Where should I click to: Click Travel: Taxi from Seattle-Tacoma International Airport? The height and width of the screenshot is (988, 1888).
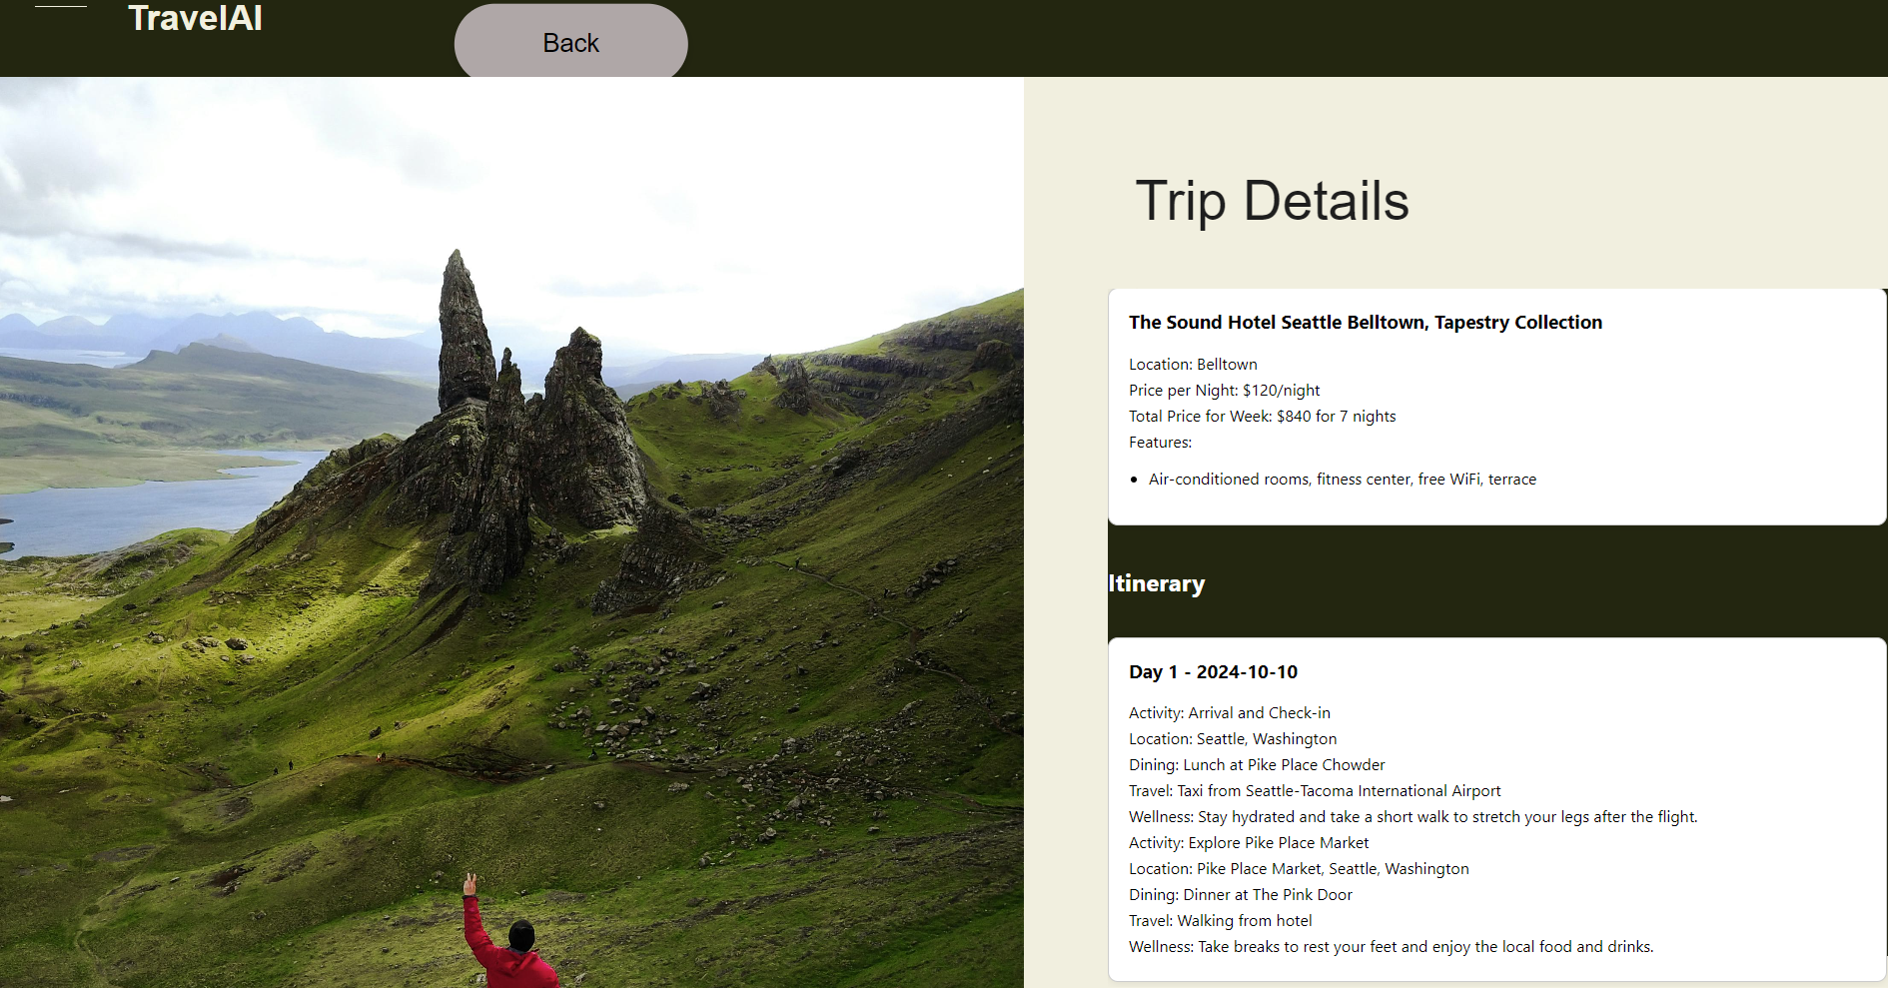point(1315,790)
